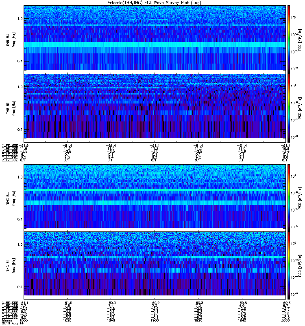Click the '2000' time tick label
This screenshot has height=326, width=305.
tap(285, 320)
